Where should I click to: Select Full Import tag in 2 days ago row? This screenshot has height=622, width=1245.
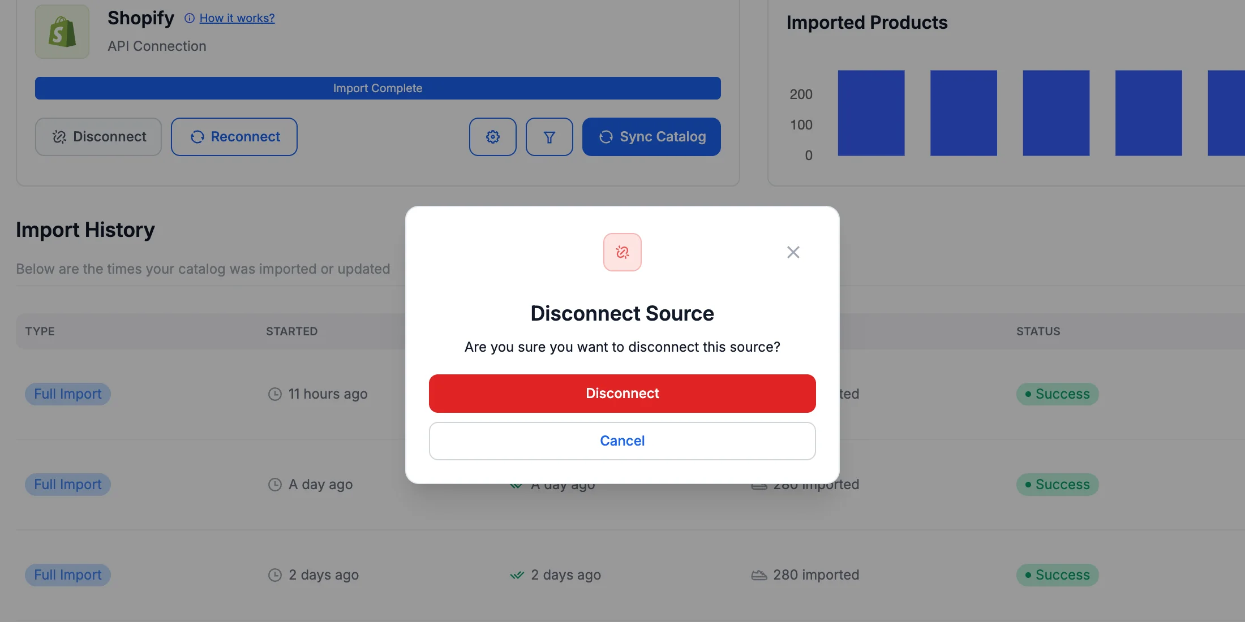(x=68, y=575)
